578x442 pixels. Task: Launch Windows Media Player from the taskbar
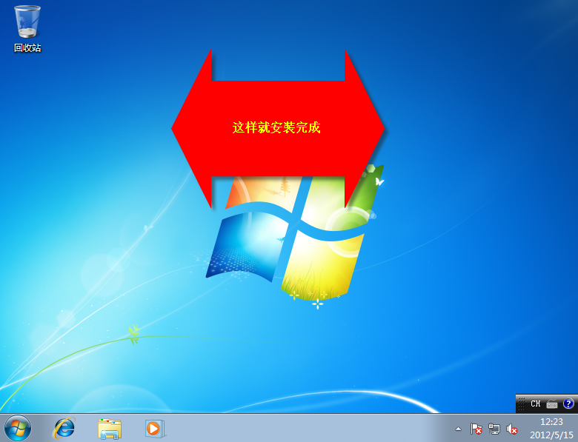(x=154, y=429)
